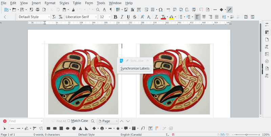Open the Insert menu
This screenshot has width=271, height=137.
(36, 3)
